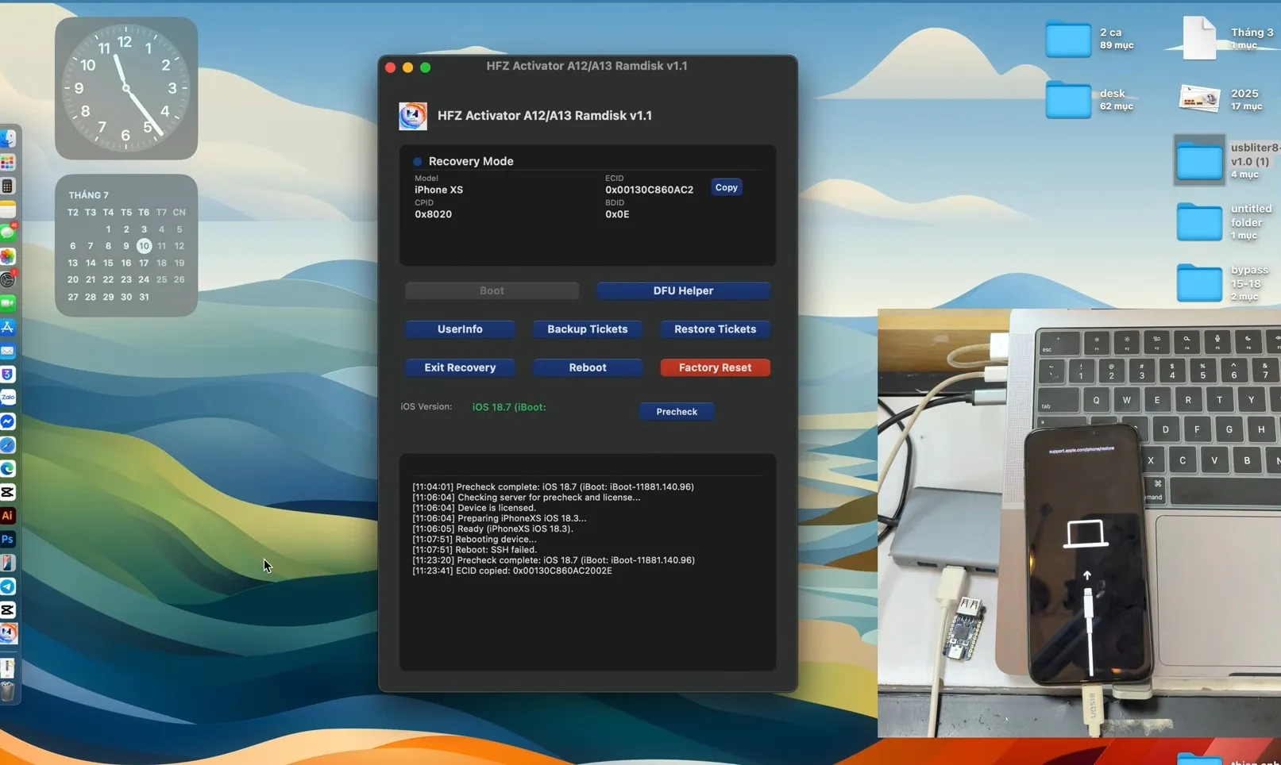Launch Zalo from the Dock

(8, 398)
